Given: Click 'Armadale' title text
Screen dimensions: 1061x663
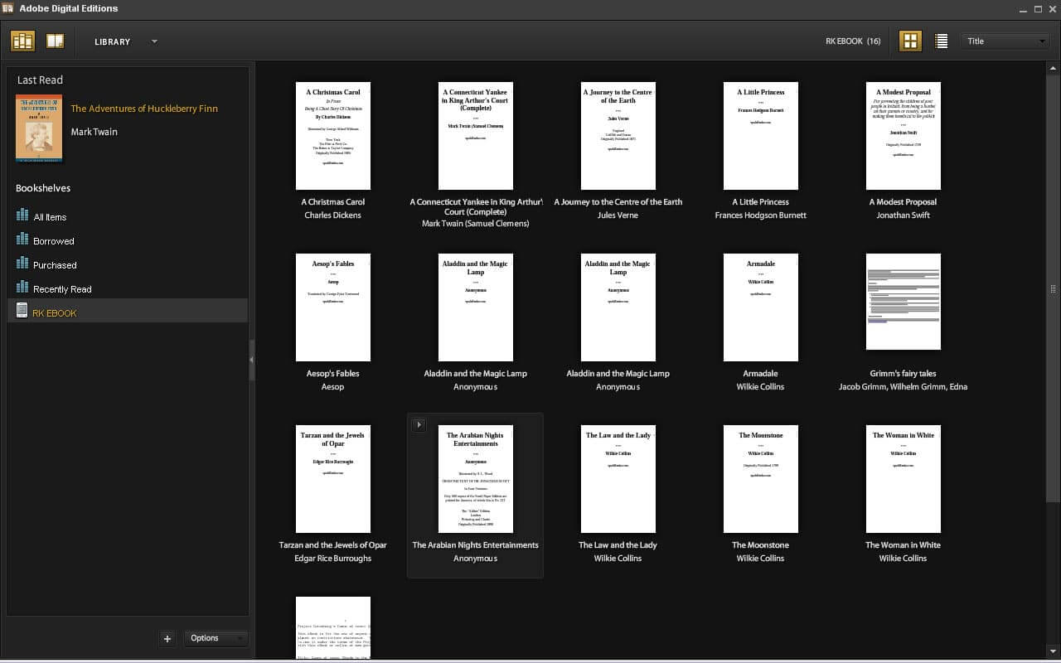Looking at the screenshot, I should pos(760,374).
